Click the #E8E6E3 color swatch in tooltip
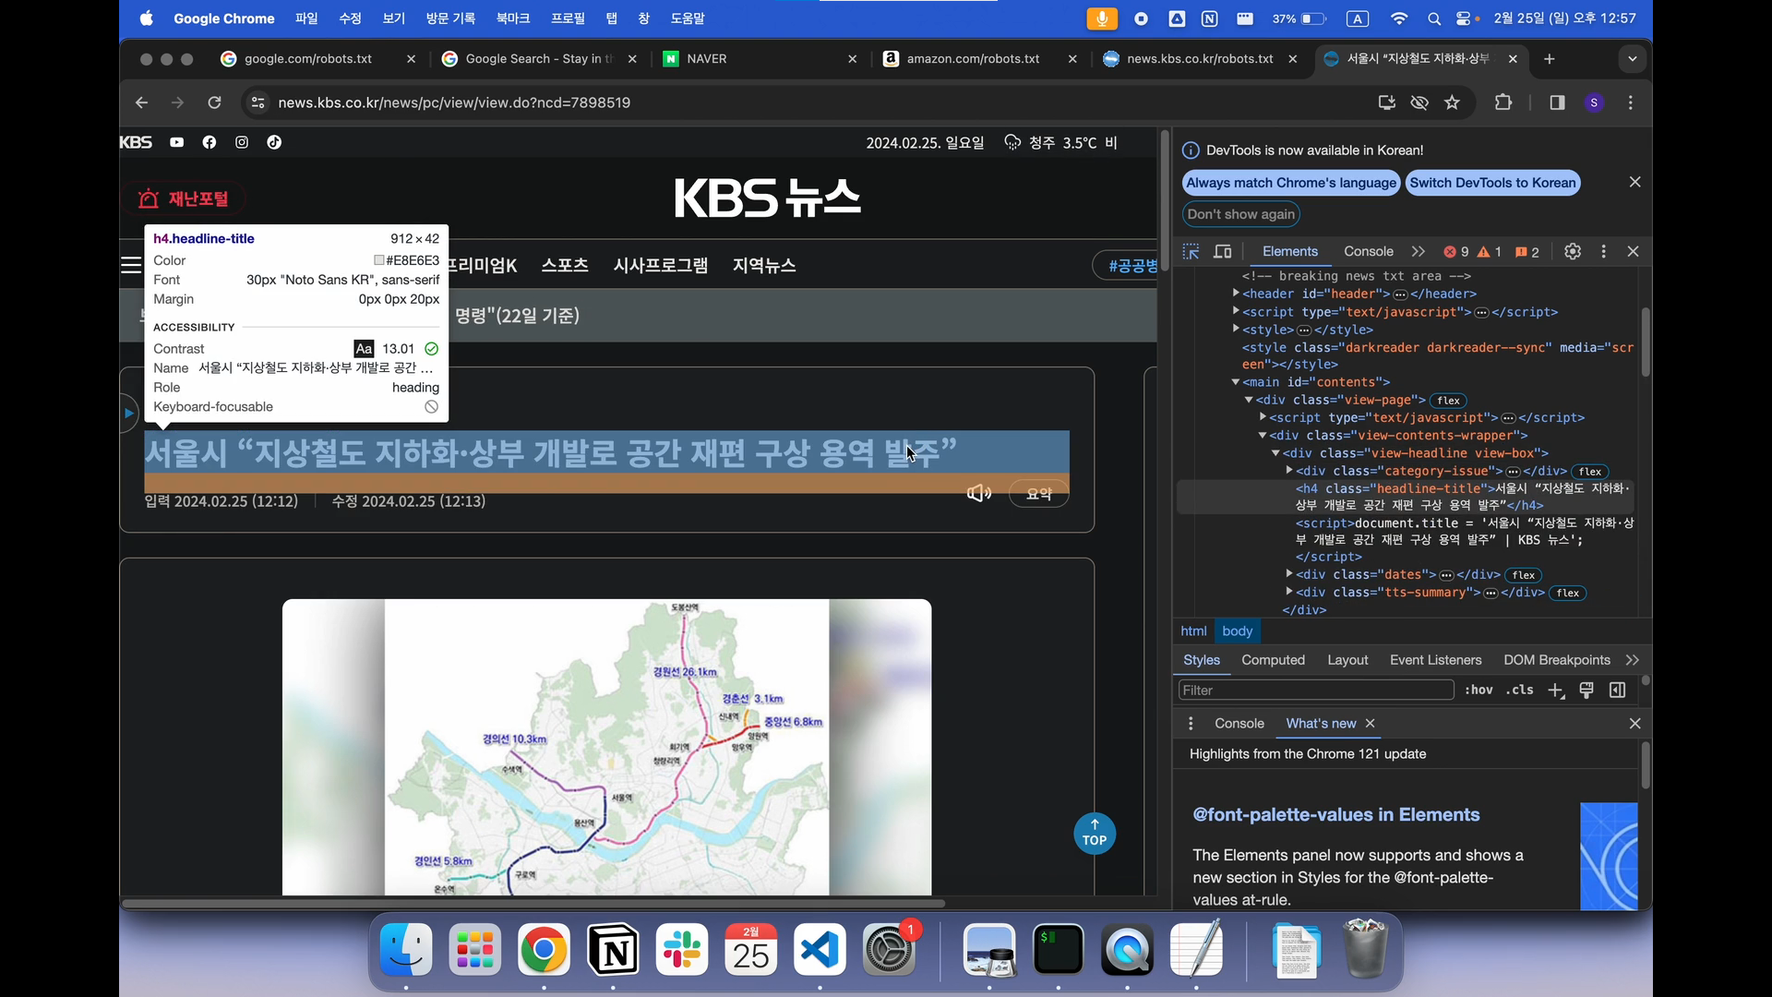Image resolution: width=1772 pixels, height=997 pixels. (379, 260)
